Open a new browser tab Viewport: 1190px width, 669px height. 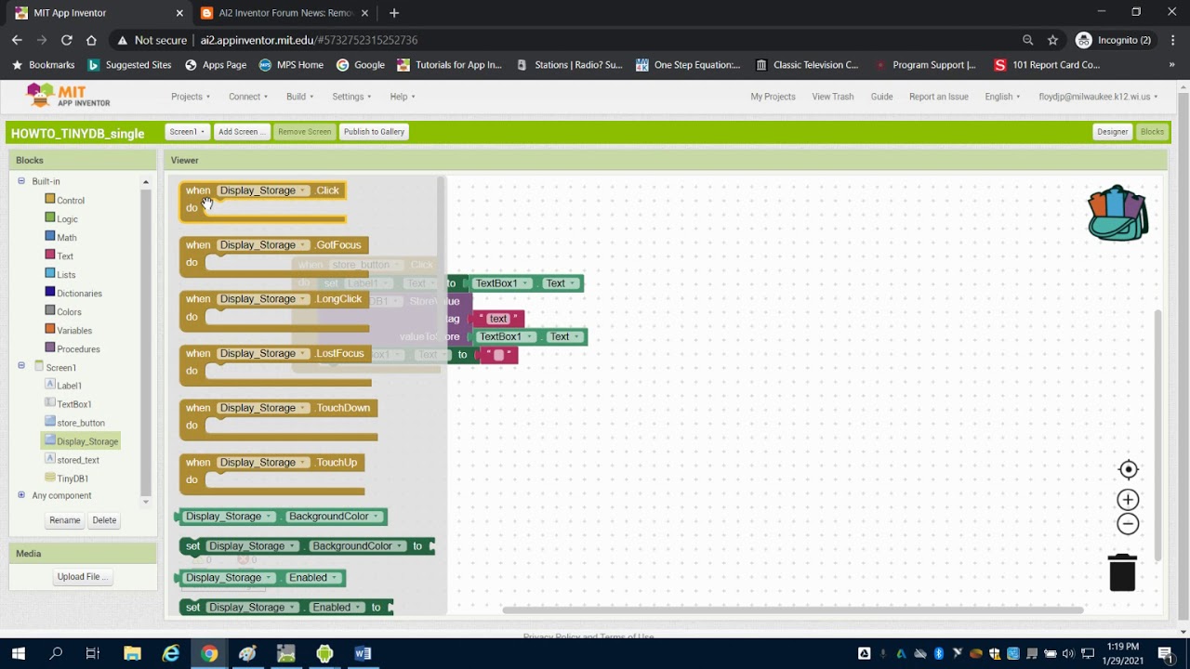(x=394, y=13)
